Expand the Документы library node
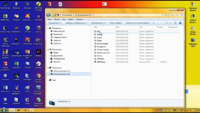Screen dimensions: 200x113 49,56
